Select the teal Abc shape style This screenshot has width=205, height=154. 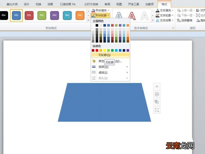(67, 15)
